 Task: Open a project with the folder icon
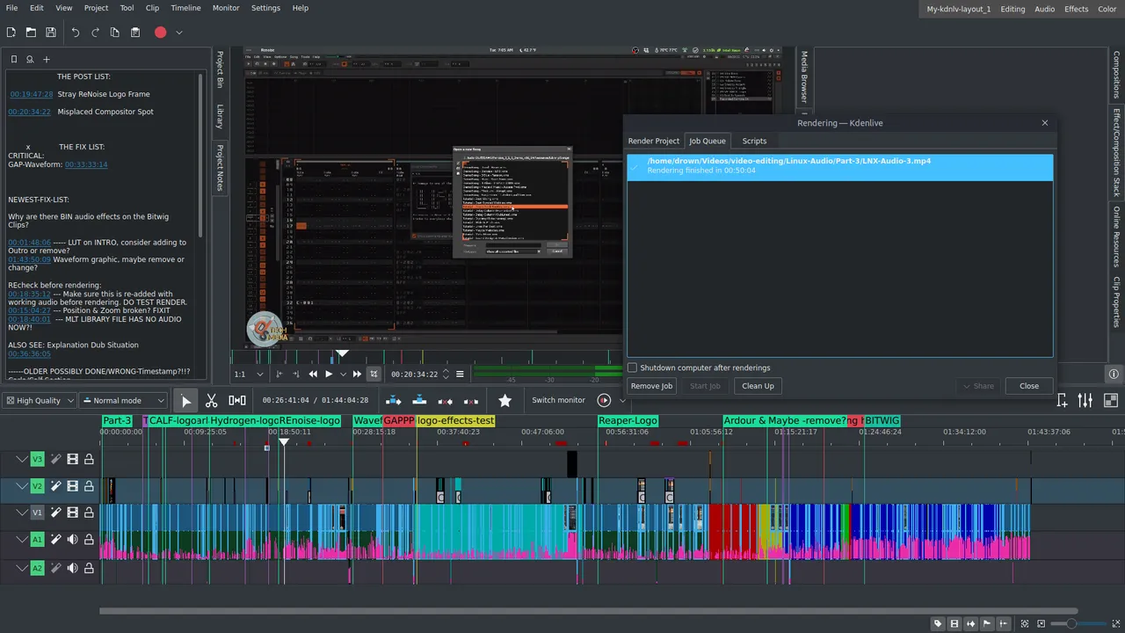31,33
